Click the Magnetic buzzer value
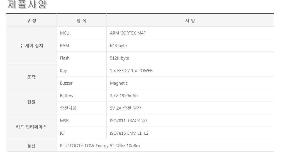The height and width of the screenshot is (165, 283). coord(119,83)
